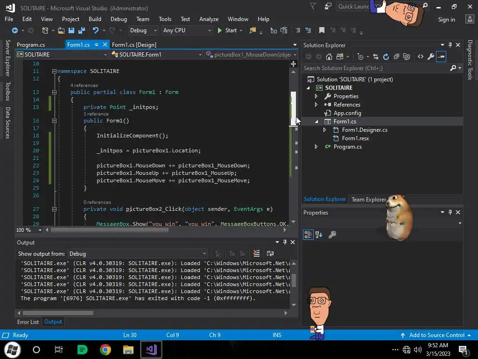Open the Toolbox side tab
This screenshot has width=478, height=359.
pos(8,91)
